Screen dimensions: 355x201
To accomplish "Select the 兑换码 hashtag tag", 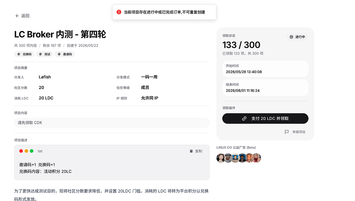I will coord(25,54).
